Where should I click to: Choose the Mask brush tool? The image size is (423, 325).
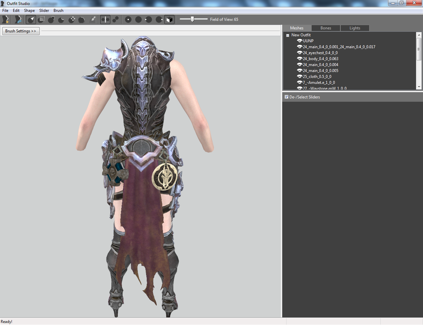click(41, 19)
